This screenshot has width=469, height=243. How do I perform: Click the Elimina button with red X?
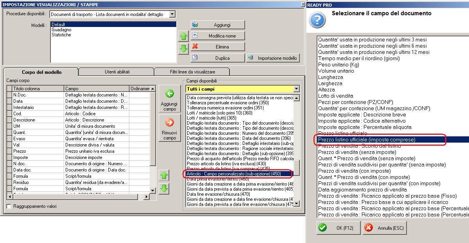click(x=218, y=46)
